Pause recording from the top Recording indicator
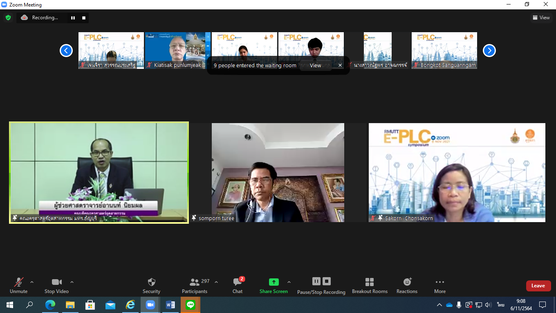Viewport: 556px width, 313px height. click(73, 18)
